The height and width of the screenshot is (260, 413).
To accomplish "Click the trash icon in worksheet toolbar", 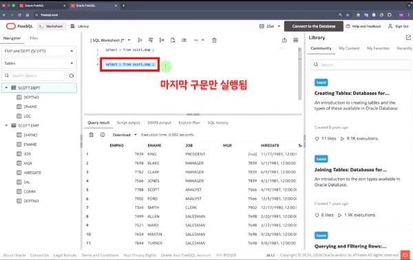I will (214, 40).
